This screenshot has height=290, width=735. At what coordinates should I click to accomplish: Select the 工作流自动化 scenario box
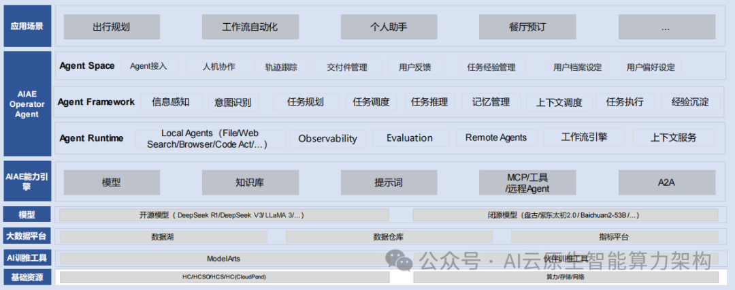click(250, 27)
